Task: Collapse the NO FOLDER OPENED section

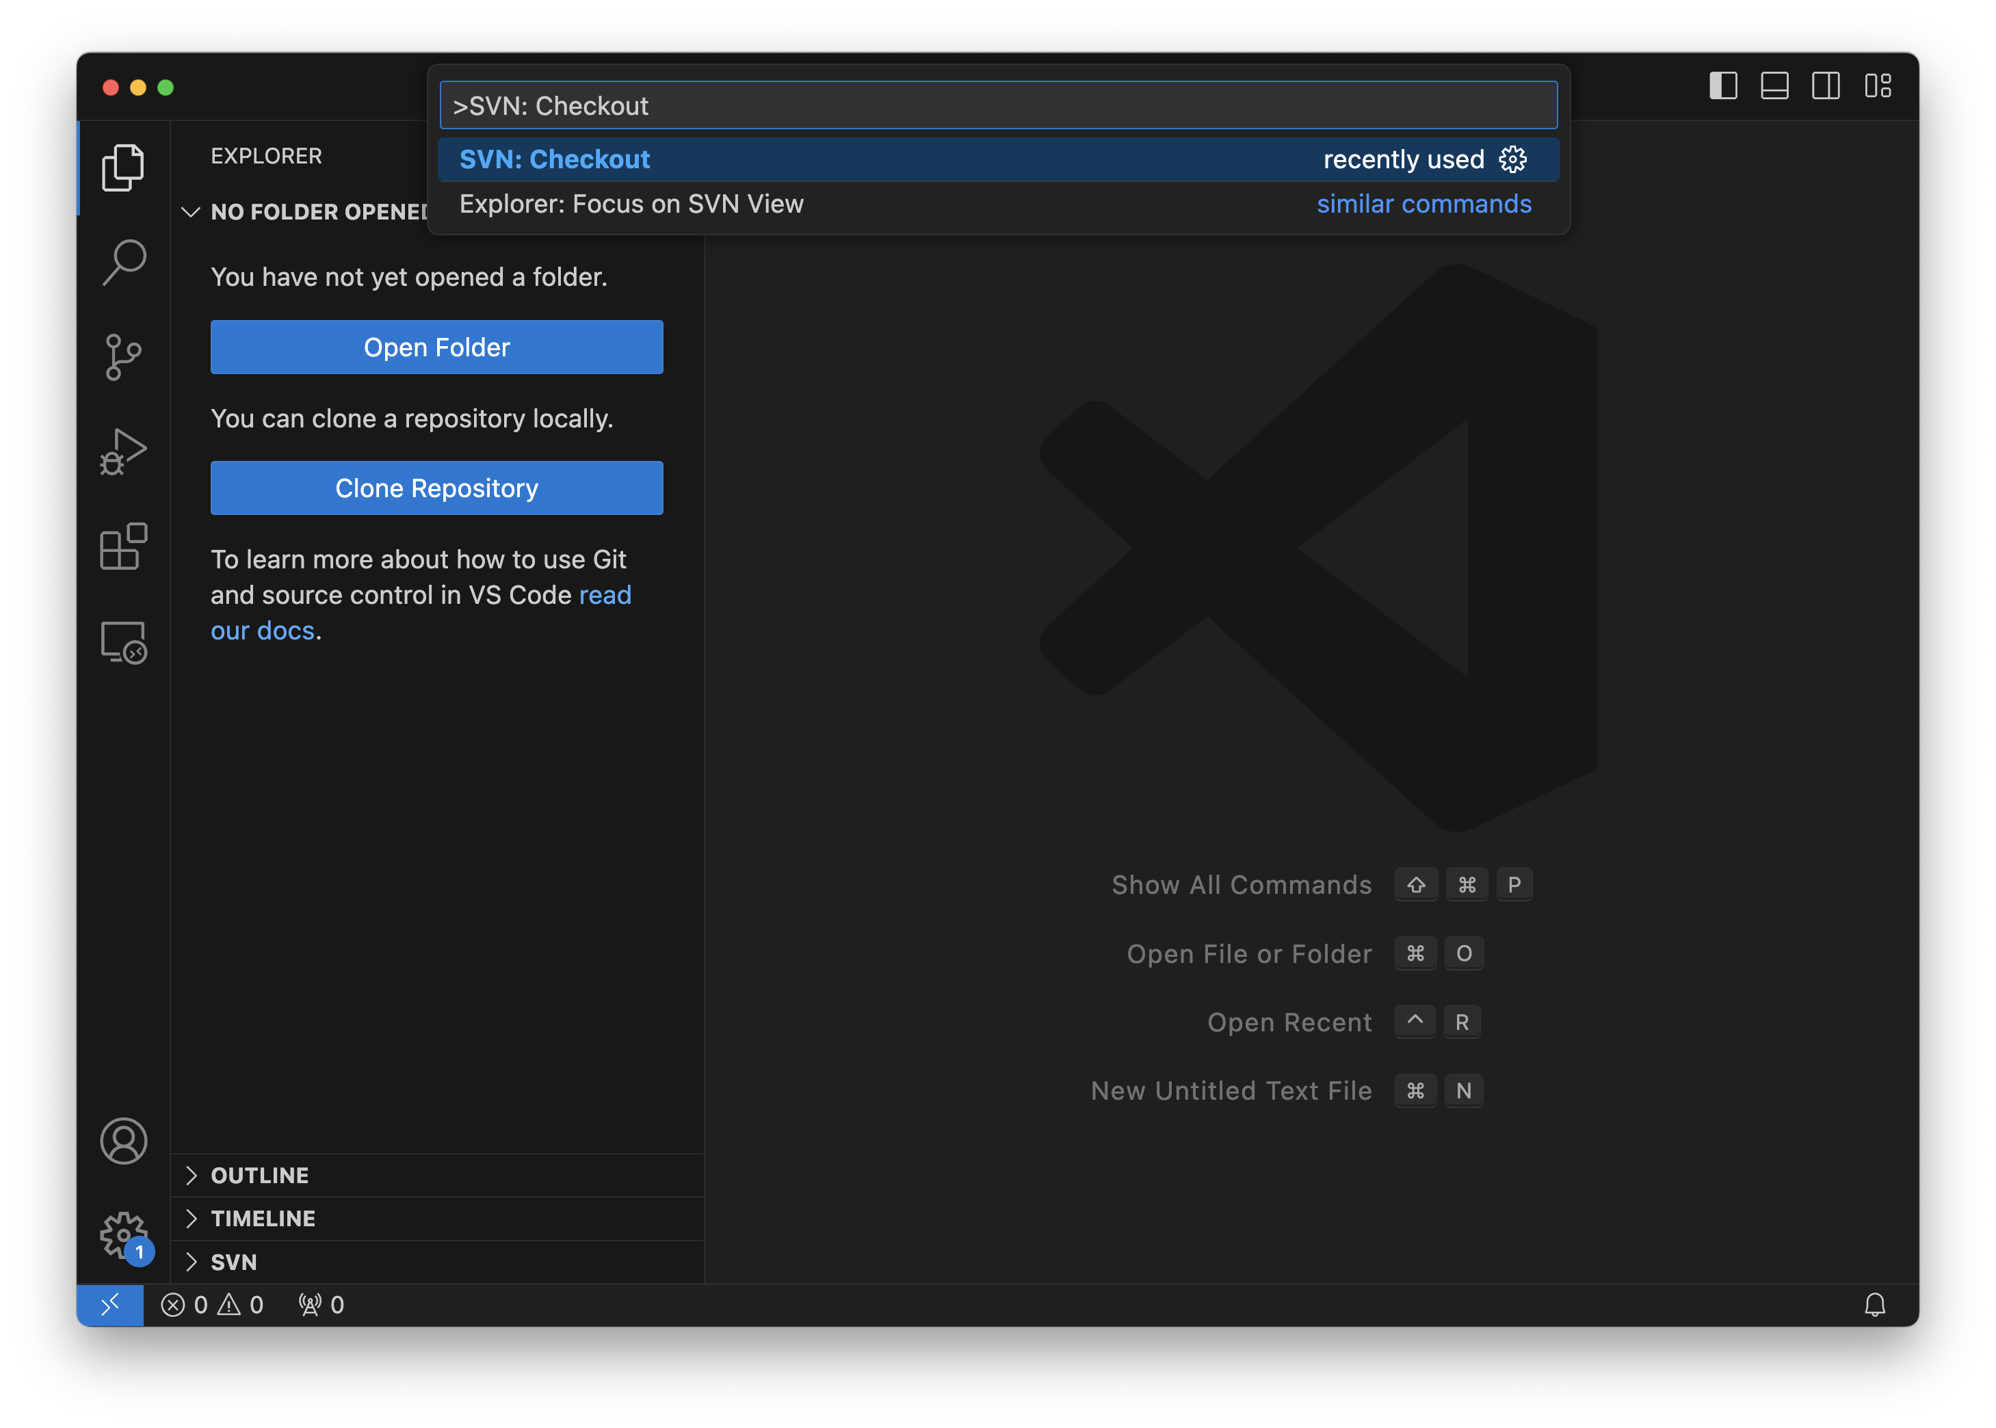Action: point(193,211)
